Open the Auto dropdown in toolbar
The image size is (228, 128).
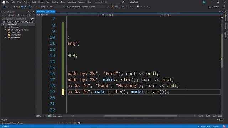[x=100, y=6]
